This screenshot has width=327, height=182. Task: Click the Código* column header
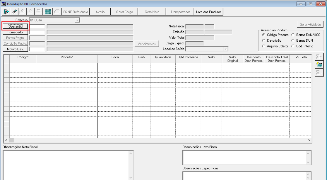coord(23,59)
